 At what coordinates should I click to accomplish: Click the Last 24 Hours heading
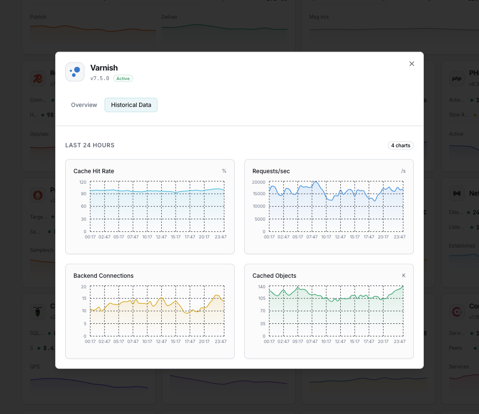(90, 145)
